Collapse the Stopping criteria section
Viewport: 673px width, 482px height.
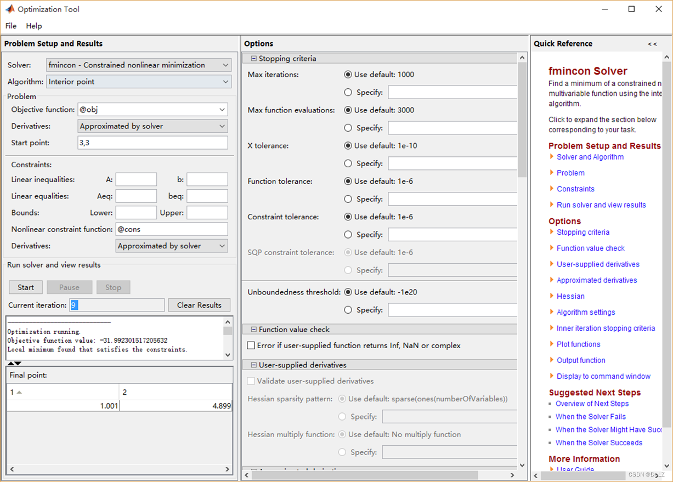pyautogui.click(x=254, y=59)
